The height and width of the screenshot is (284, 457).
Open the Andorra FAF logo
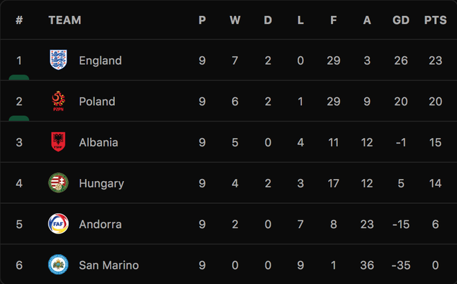(58, 224)
